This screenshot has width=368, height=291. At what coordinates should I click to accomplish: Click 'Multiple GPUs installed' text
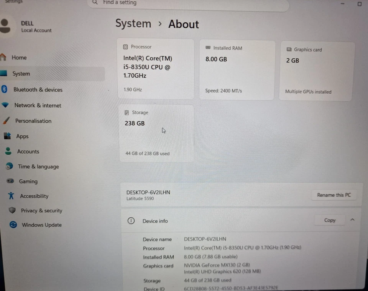point(308,92)
